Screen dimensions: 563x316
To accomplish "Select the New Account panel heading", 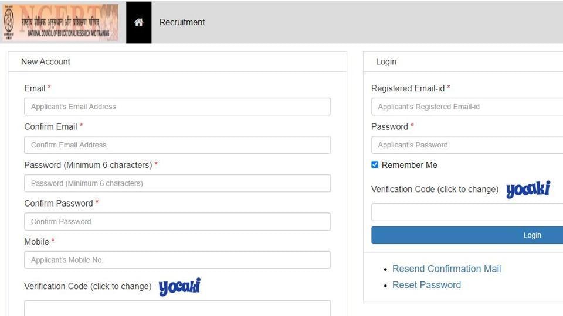I will pos(46,61).
